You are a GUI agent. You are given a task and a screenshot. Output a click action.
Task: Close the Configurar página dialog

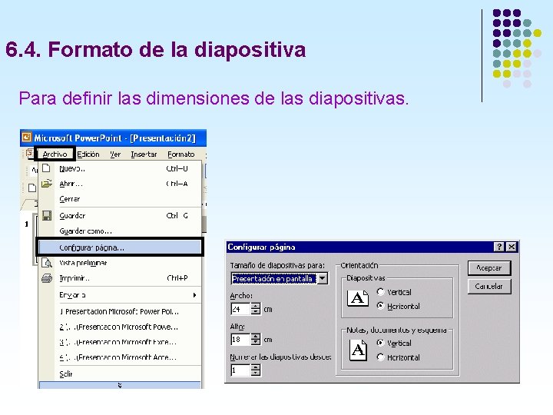pos(512,247)
